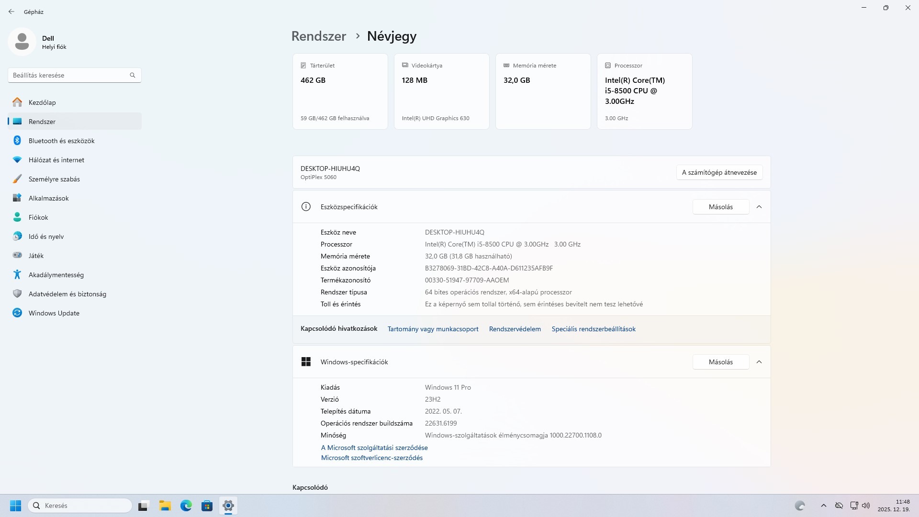Click the back arrow icon in Gépház
Screen dimensions: 919x517
pos(11,11)
